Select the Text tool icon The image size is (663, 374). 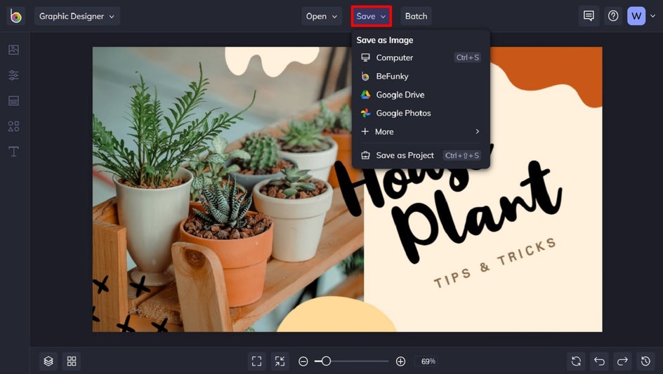coord(13,152)
